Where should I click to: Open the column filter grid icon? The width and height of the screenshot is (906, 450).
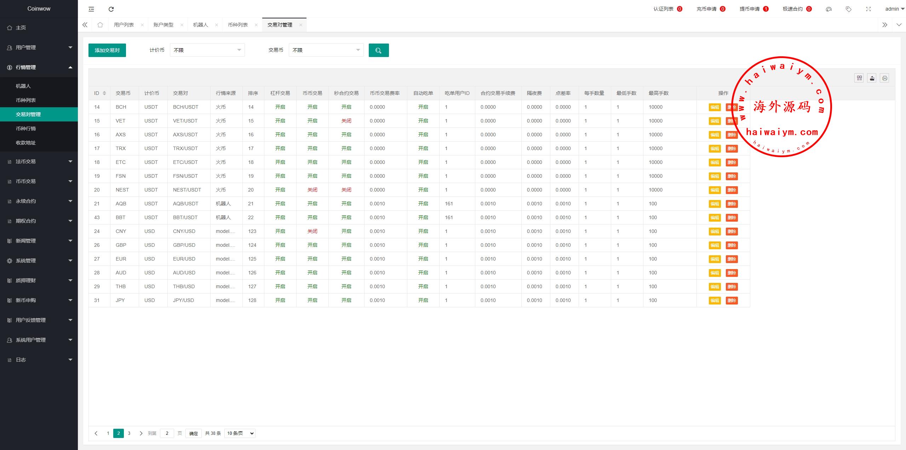(x=859, y=78)
